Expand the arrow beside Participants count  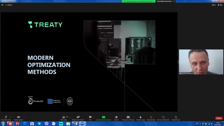pyautogui.click(x=70, y=117)
